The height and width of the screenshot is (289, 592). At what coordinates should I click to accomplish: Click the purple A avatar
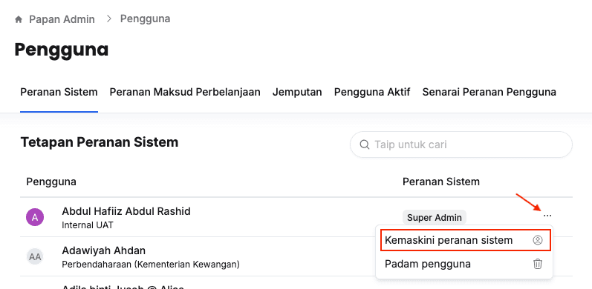(35, 217)
